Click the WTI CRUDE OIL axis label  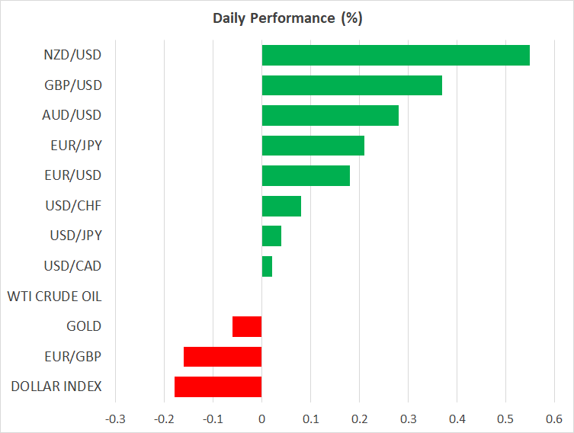(54, 296)
